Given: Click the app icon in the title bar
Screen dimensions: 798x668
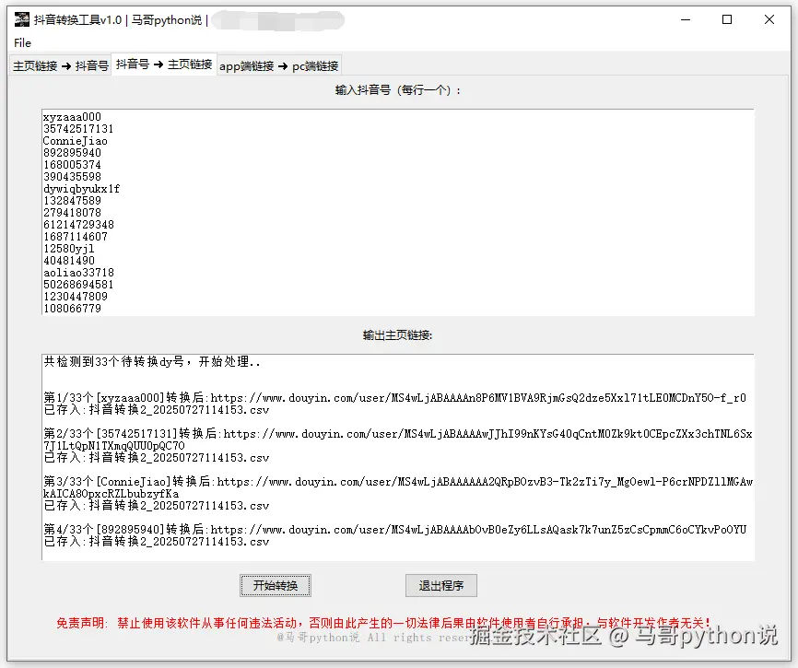Looking at the screenshot, I should pyautogui.click(x=20, y=20).
